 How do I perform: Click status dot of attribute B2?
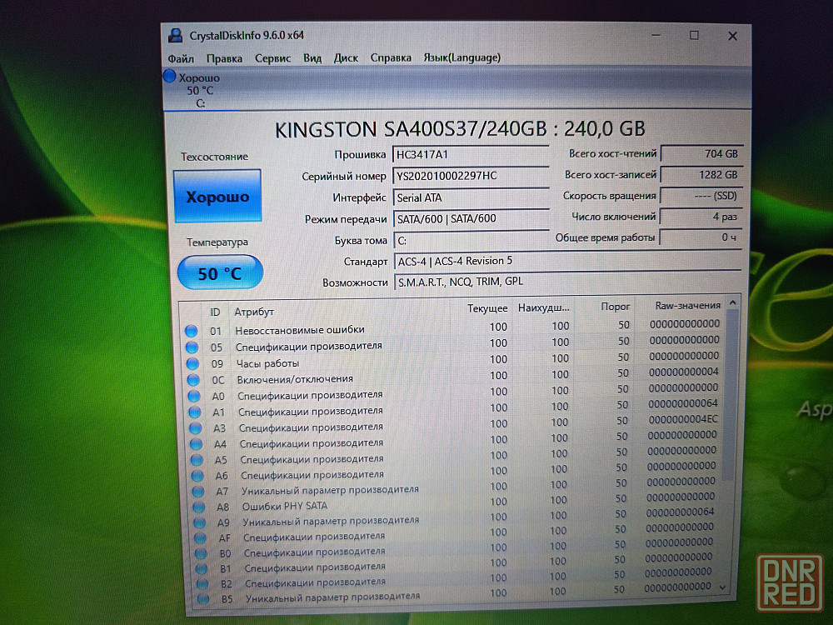(x=202, y=584)
